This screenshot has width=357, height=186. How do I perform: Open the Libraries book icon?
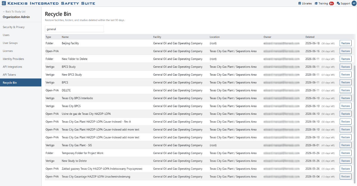300,4
